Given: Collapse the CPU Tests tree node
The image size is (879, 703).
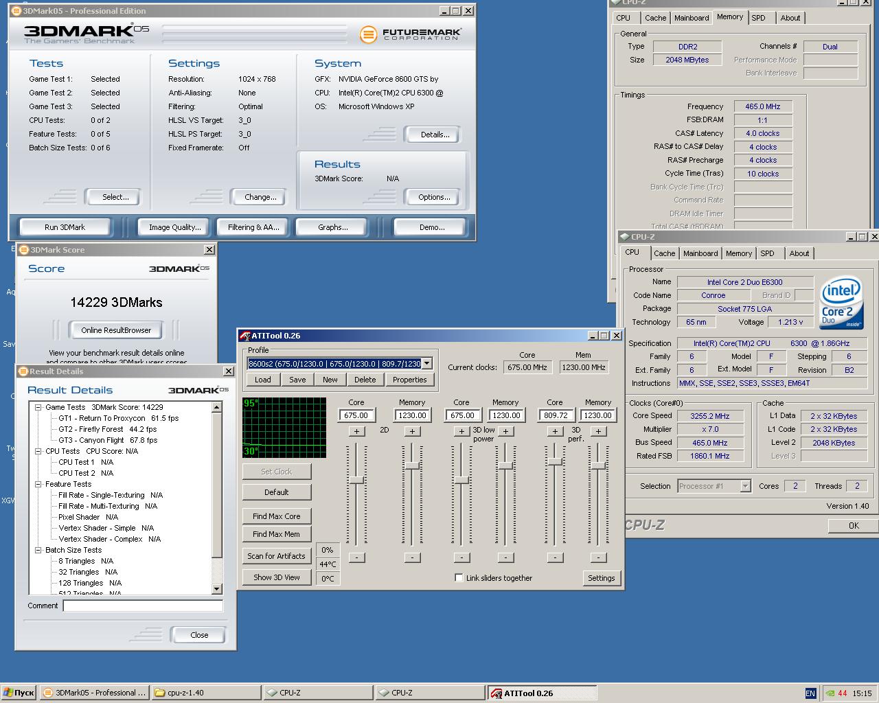Looking at the screenshot, I should 38,451.
